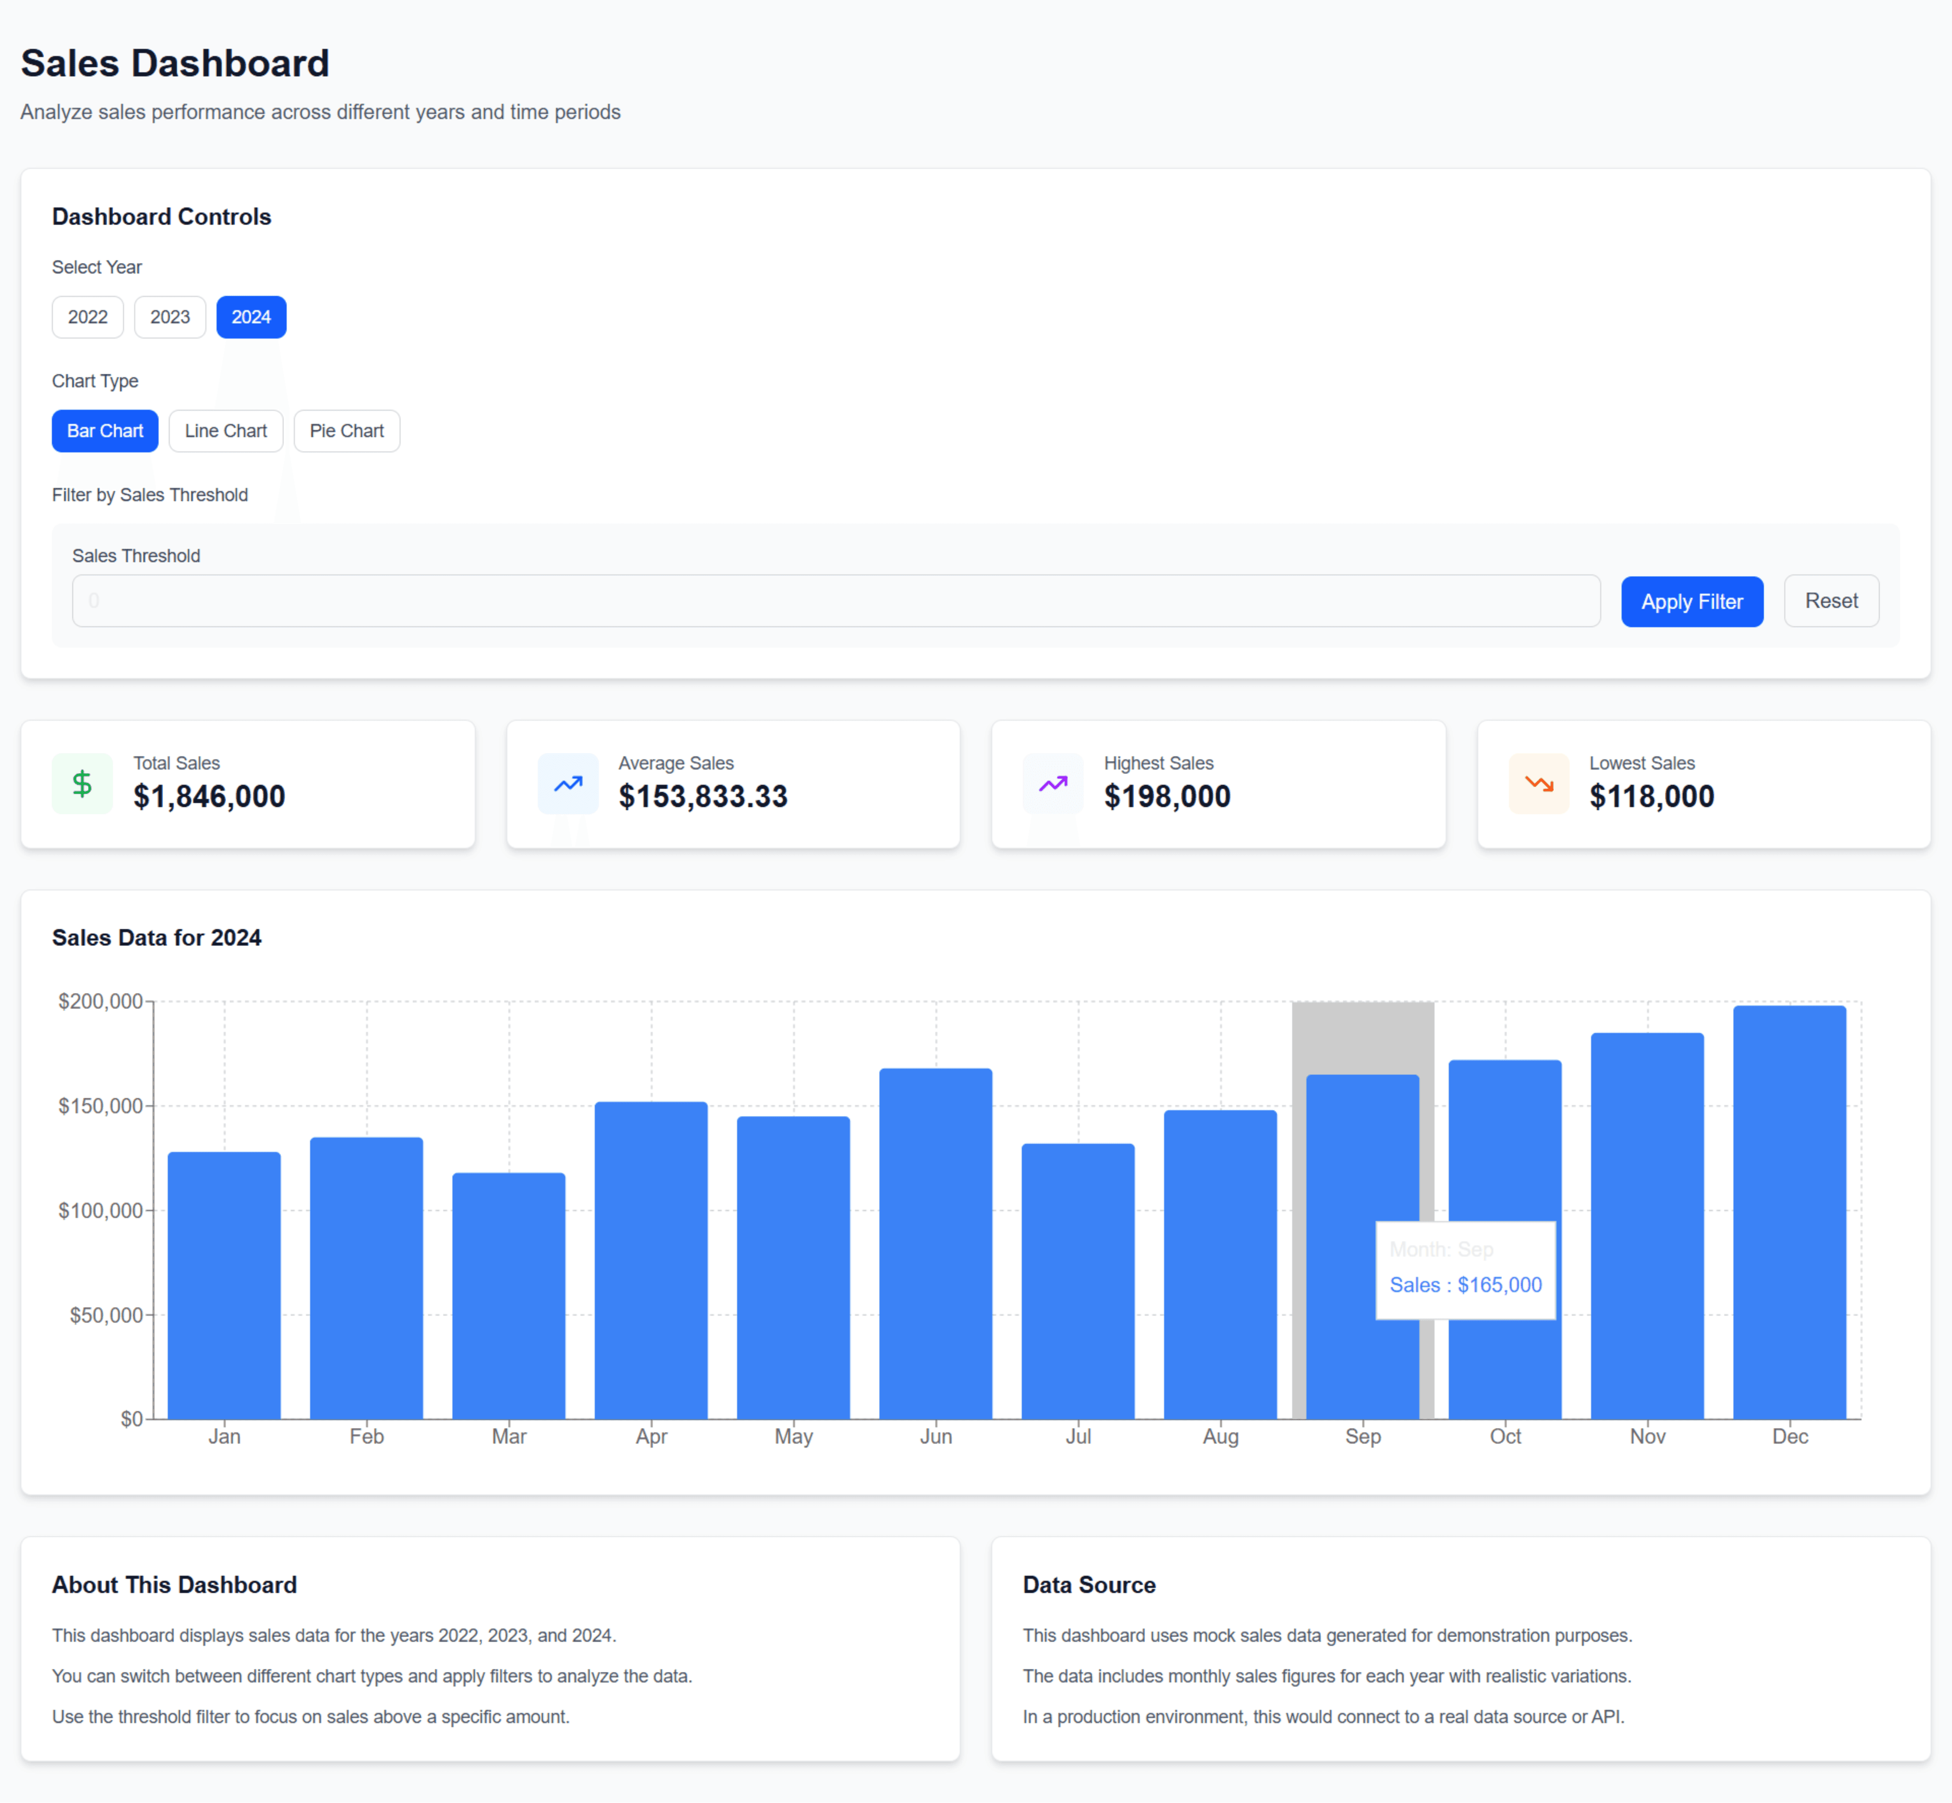Click the Total Sales value $1,846,000
This screenshot has width=1952, height=1803.
coord(209,797)
